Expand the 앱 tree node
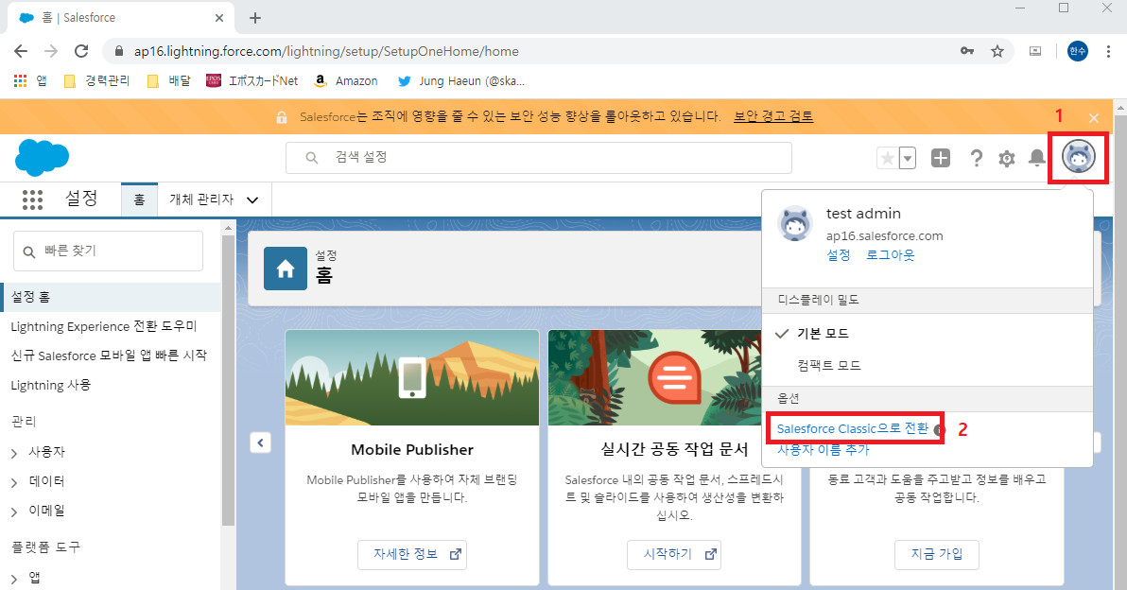 [14, 579]
